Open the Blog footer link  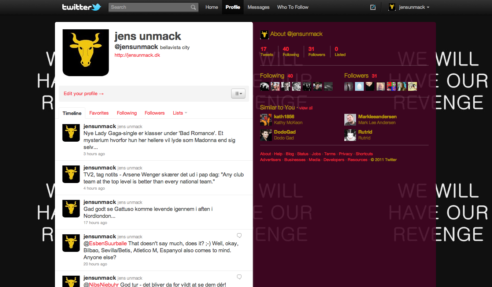pos(290,154)
